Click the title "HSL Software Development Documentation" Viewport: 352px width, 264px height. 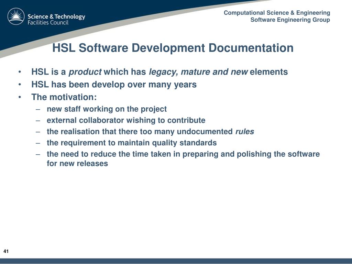coord(173,48)
